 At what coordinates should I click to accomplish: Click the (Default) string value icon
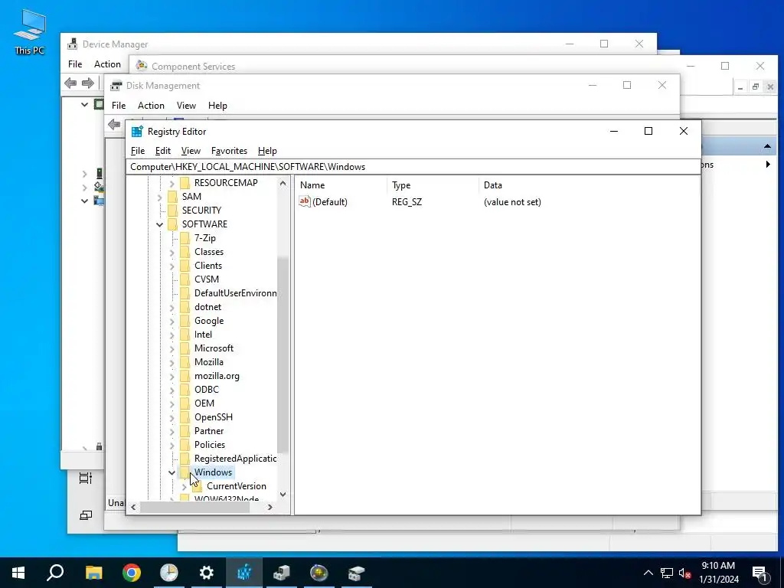tap(305, 201)
